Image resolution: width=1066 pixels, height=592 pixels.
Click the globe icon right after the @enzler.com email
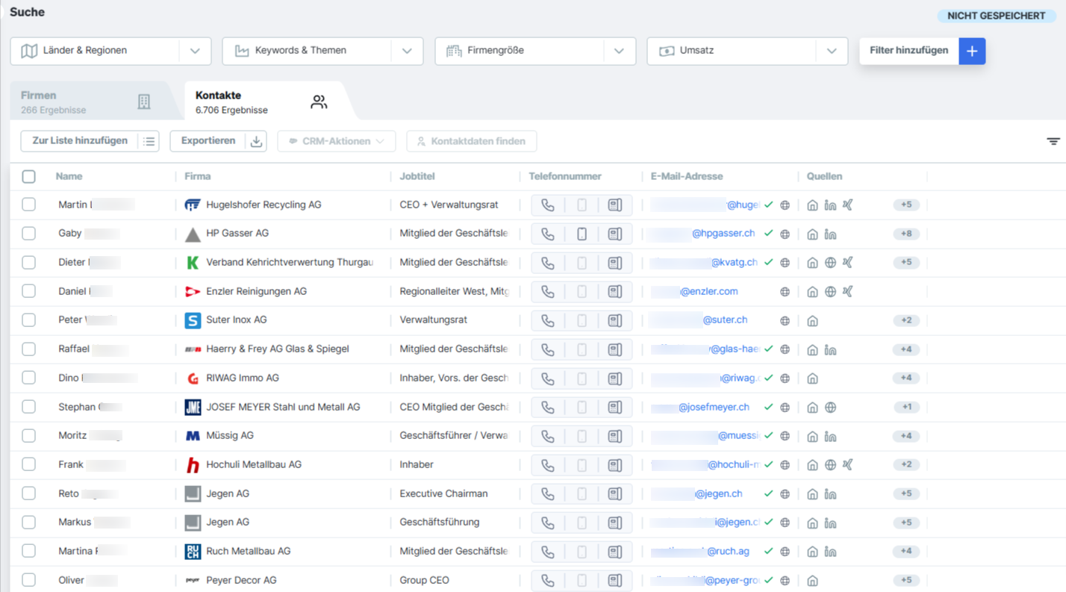click(x=785, y=292)
